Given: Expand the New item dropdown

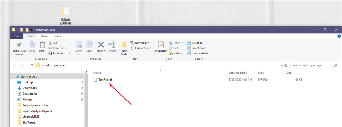Looking at the screenshot, I should tap(140, 43).
